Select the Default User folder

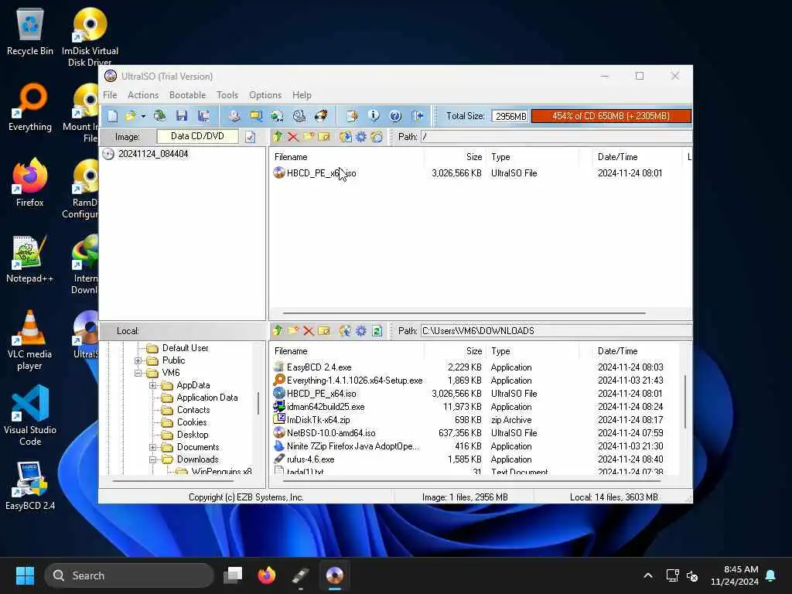tap(185, 348)
